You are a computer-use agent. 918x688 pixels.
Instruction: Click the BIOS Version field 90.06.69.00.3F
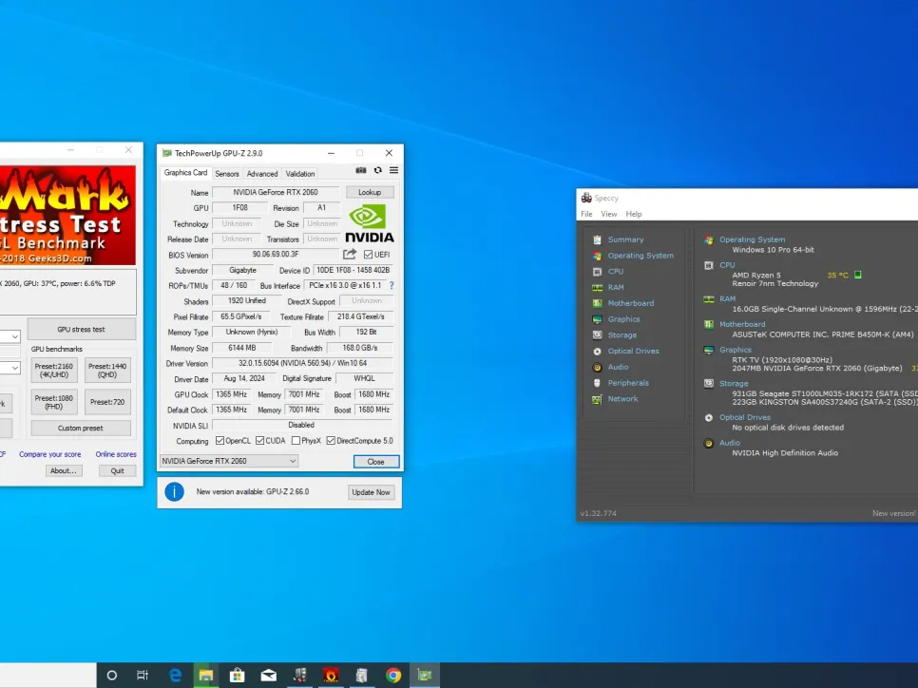click(276, 254)
